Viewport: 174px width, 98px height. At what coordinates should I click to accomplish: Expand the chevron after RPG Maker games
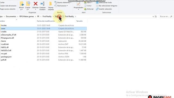click(36, 16)
